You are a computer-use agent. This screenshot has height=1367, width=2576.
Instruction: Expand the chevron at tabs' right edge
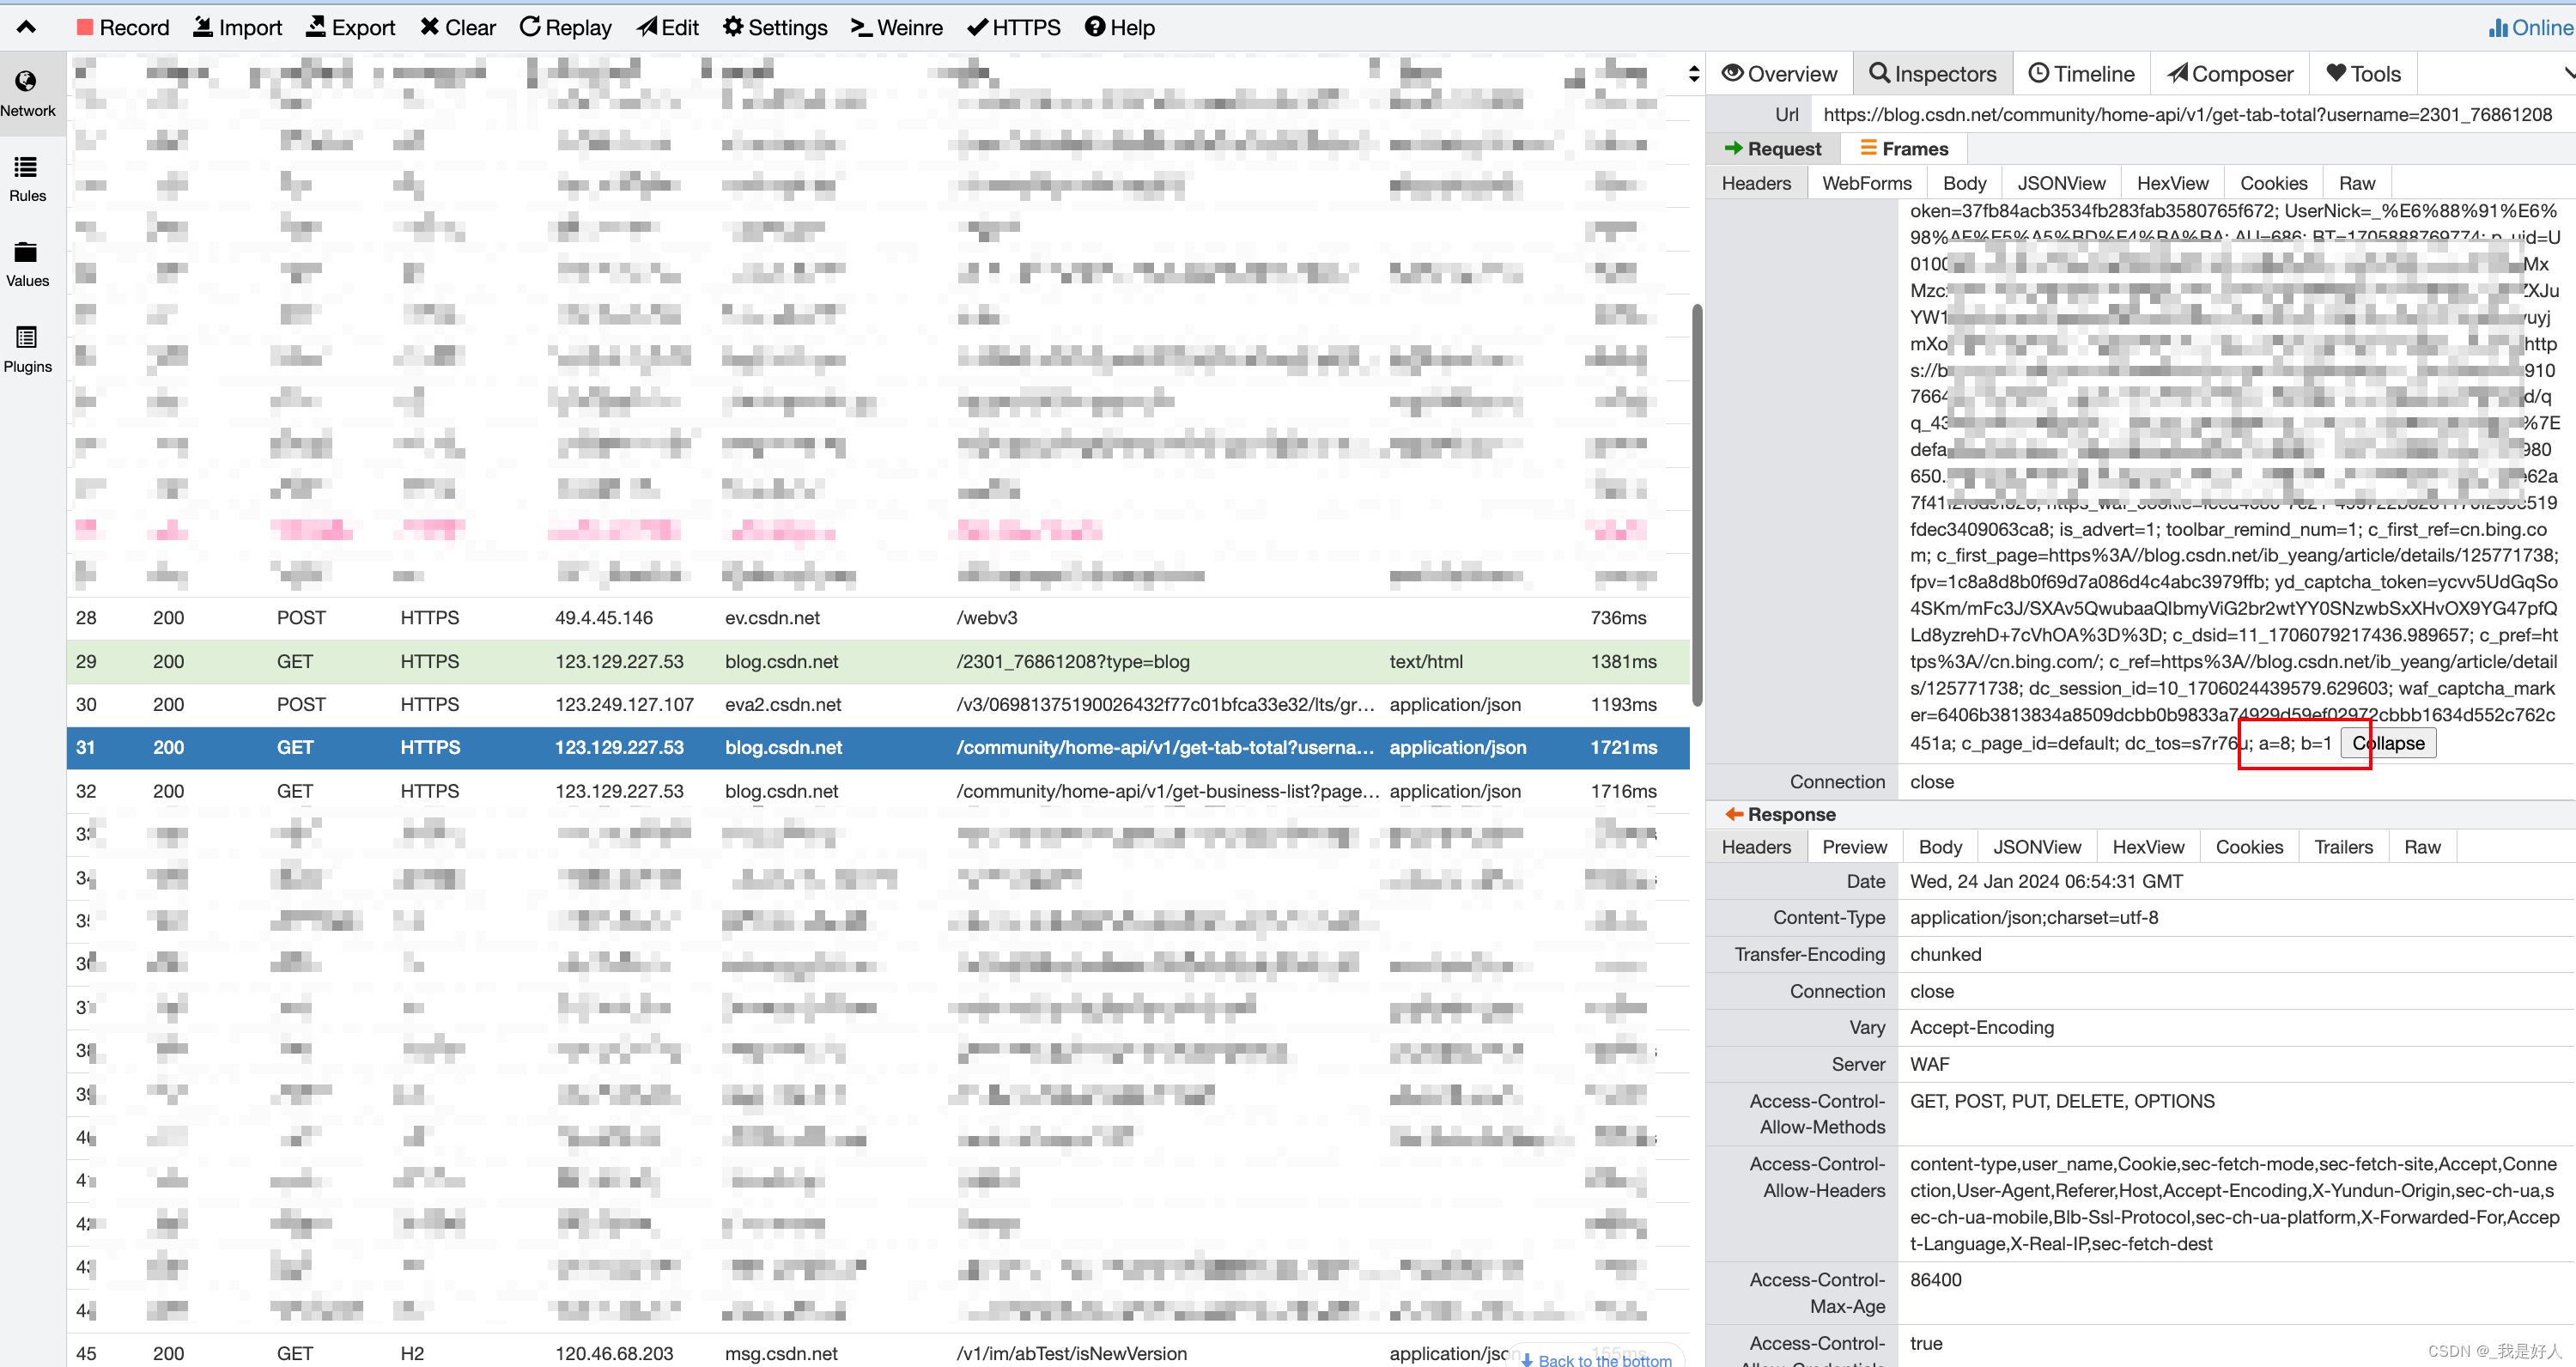point(2567,74)
